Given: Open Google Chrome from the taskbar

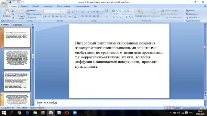Looking at the screenshot, I should [x=19, y=113].
